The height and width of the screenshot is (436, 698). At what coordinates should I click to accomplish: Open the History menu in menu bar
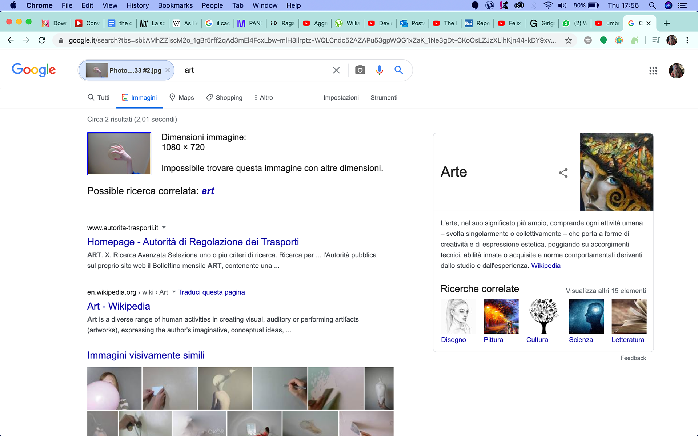tap(137, 5)
